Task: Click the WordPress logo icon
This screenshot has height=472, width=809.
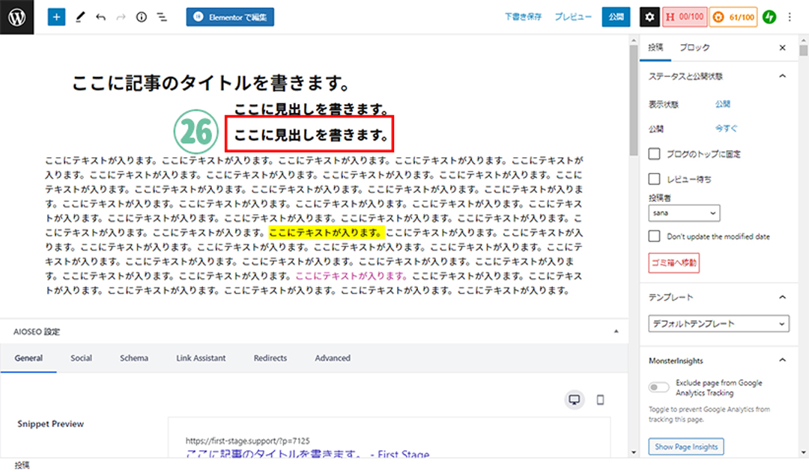Action: (x=17, y=17)
